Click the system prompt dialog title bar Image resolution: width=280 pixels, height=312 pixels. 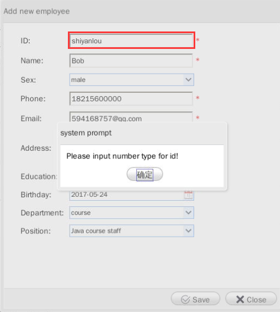click(142, 133)
